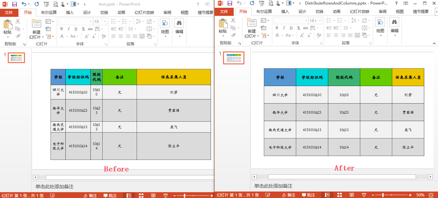Image resolution: width=438 pixels, height=198 pixels.
Task: Switch to slide sorter view in test.pptx status bar
Action: (141, 195)
